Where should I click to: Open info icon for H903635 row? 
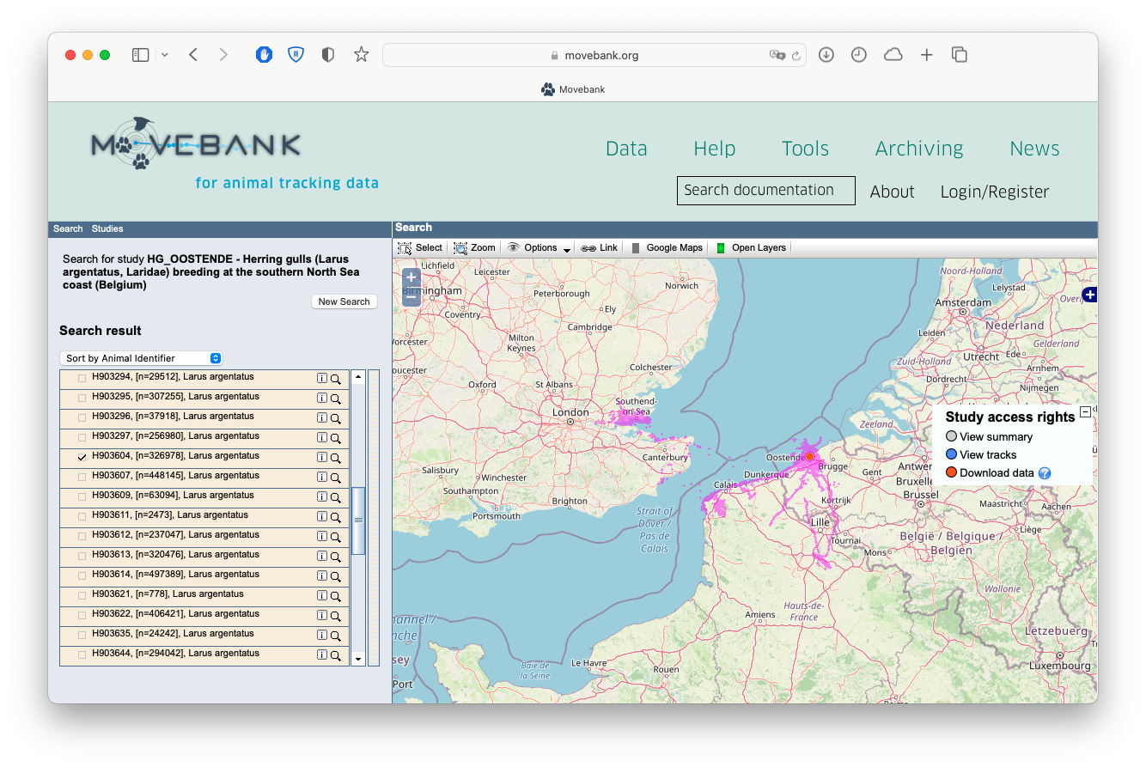point(322,636)
